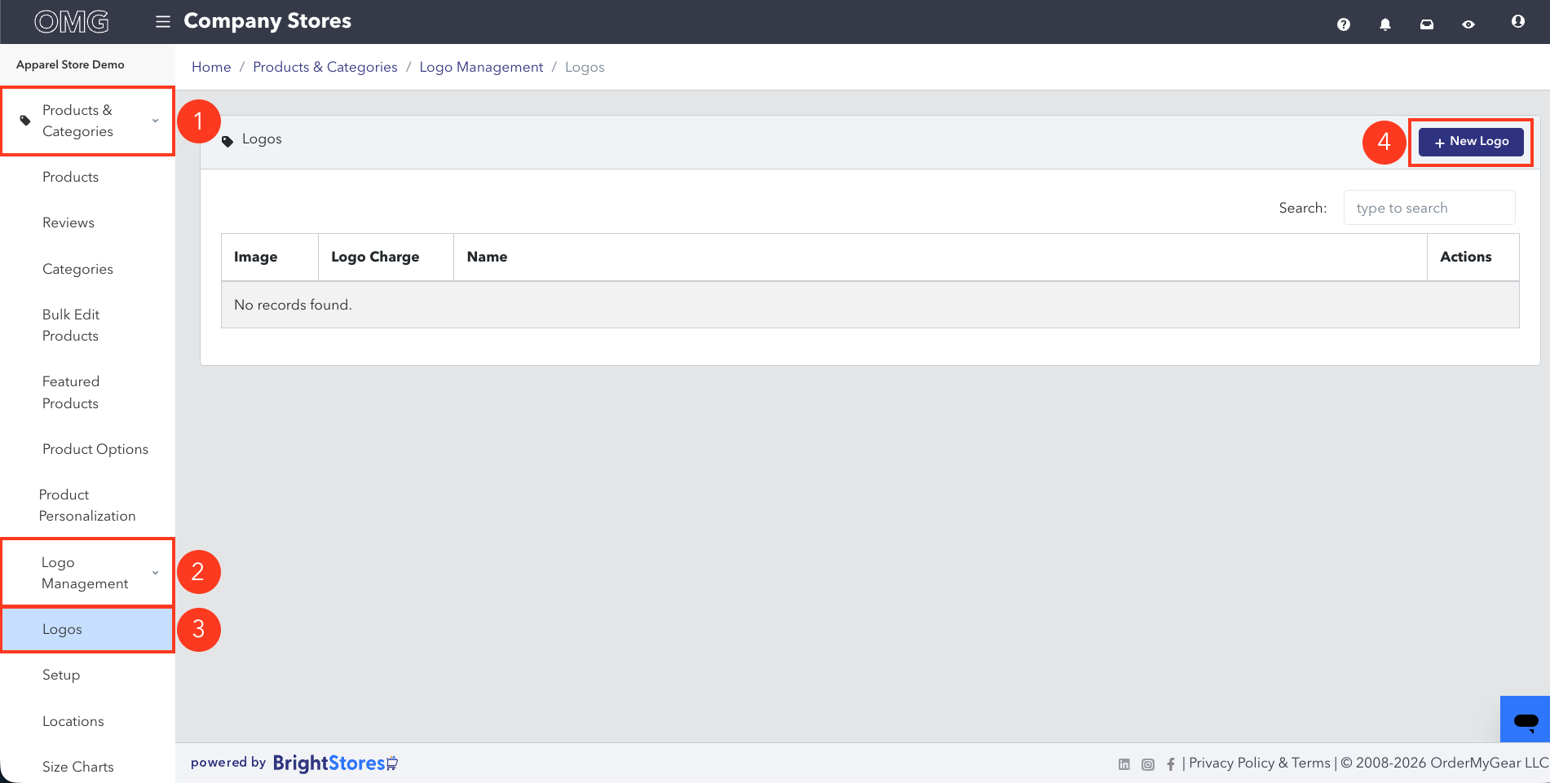Open Privacy Policy & Terms link
This screenshot has width=1550, height=783.
[1260, 763]
